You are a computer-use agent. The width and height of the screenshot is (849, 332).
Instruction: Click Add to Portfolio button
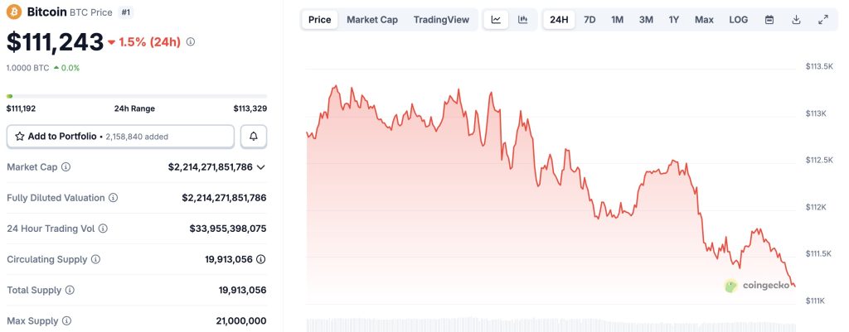[120, 136]
